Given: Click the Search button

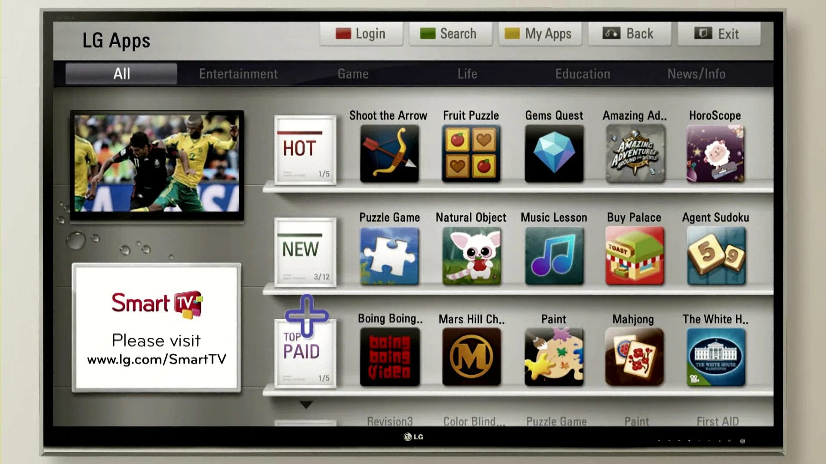Looking at the screenshot, I should point(451,34).
